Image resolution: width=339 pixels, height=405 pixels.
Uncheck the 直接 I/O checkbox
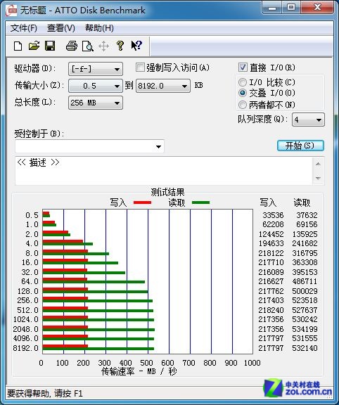243,67
